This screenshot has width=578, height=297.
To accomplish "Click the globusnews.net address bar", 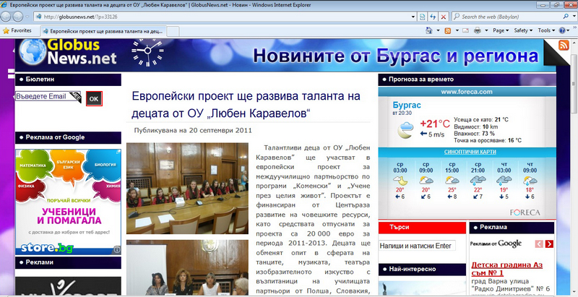I will click(x=224, y=17).
